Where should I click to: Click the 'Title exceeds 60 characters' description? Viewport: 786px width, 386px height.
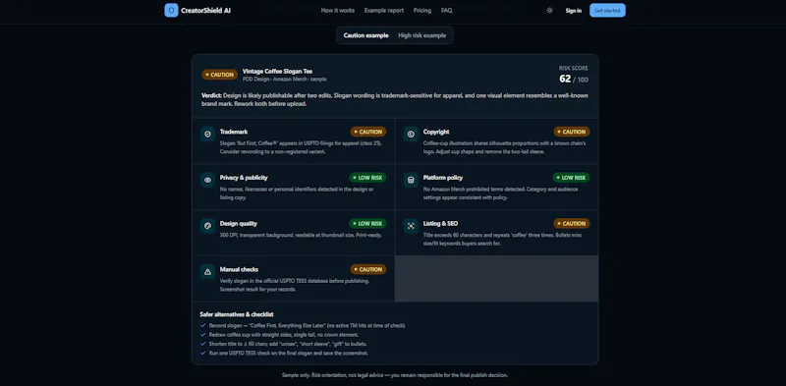[x=502, y=239]
